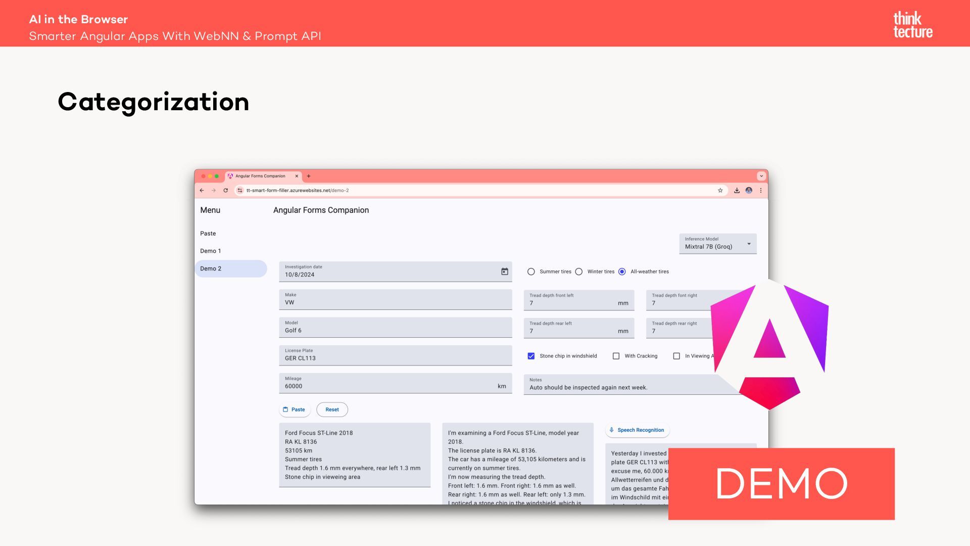Open the browser downloads icon
The image size is (970, 546).
(737, 191)
